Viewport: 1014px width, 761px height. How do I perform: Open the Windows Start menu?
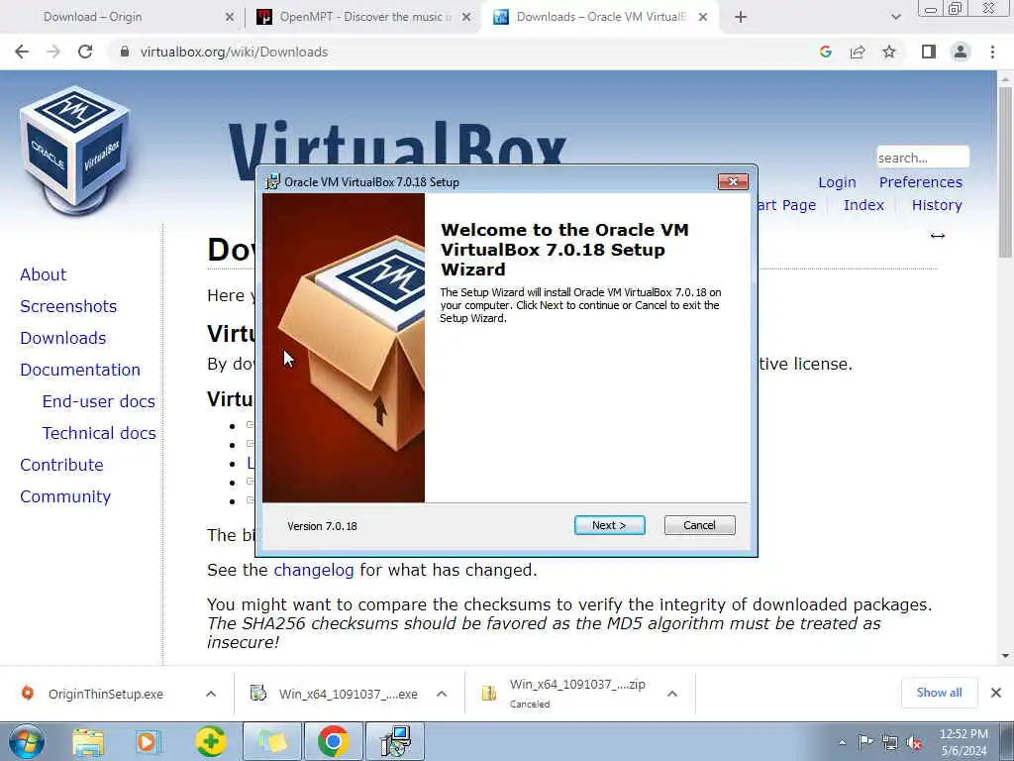point(26,741)
